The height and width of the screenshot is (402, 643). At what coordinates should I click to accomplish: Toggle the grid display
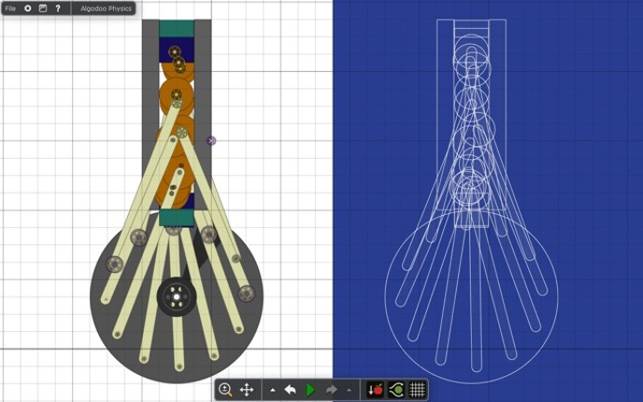pos(417,390)
